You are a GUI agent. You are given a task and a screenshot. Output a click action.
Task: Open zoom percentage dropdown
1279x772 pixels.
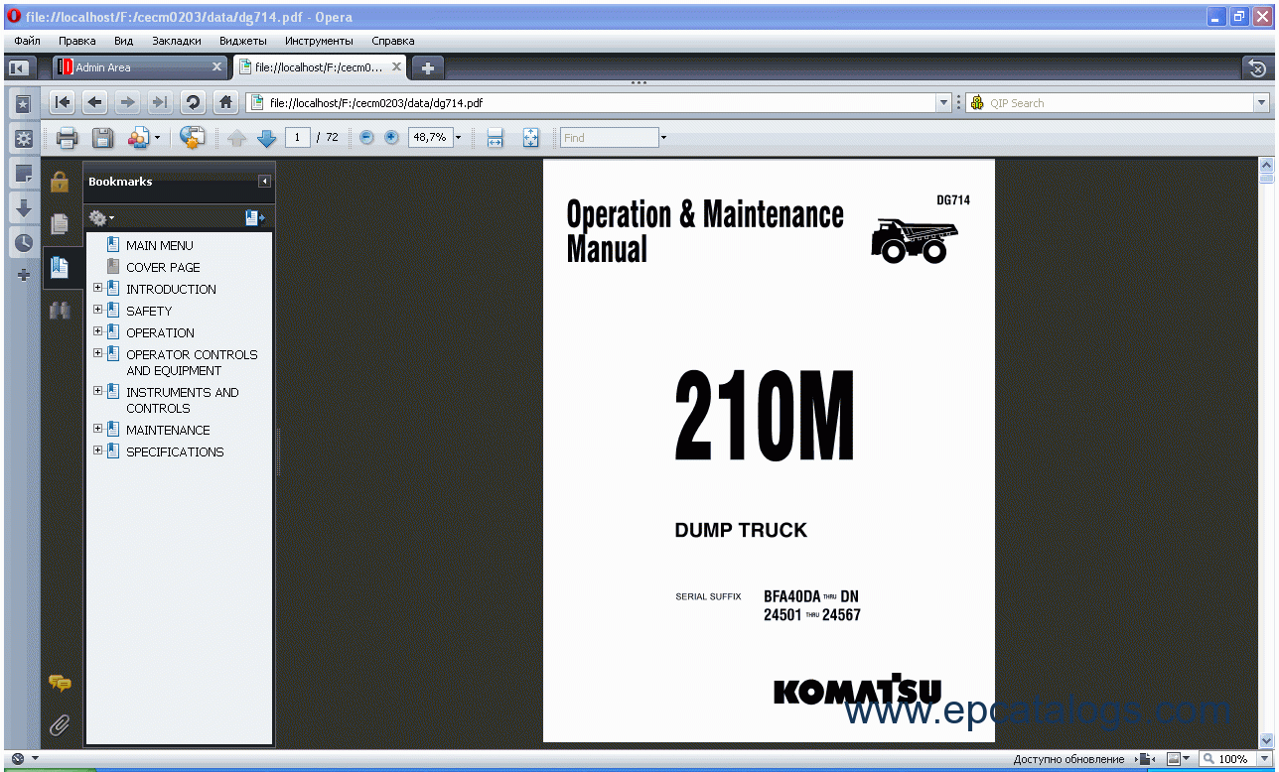coord(459,138)
